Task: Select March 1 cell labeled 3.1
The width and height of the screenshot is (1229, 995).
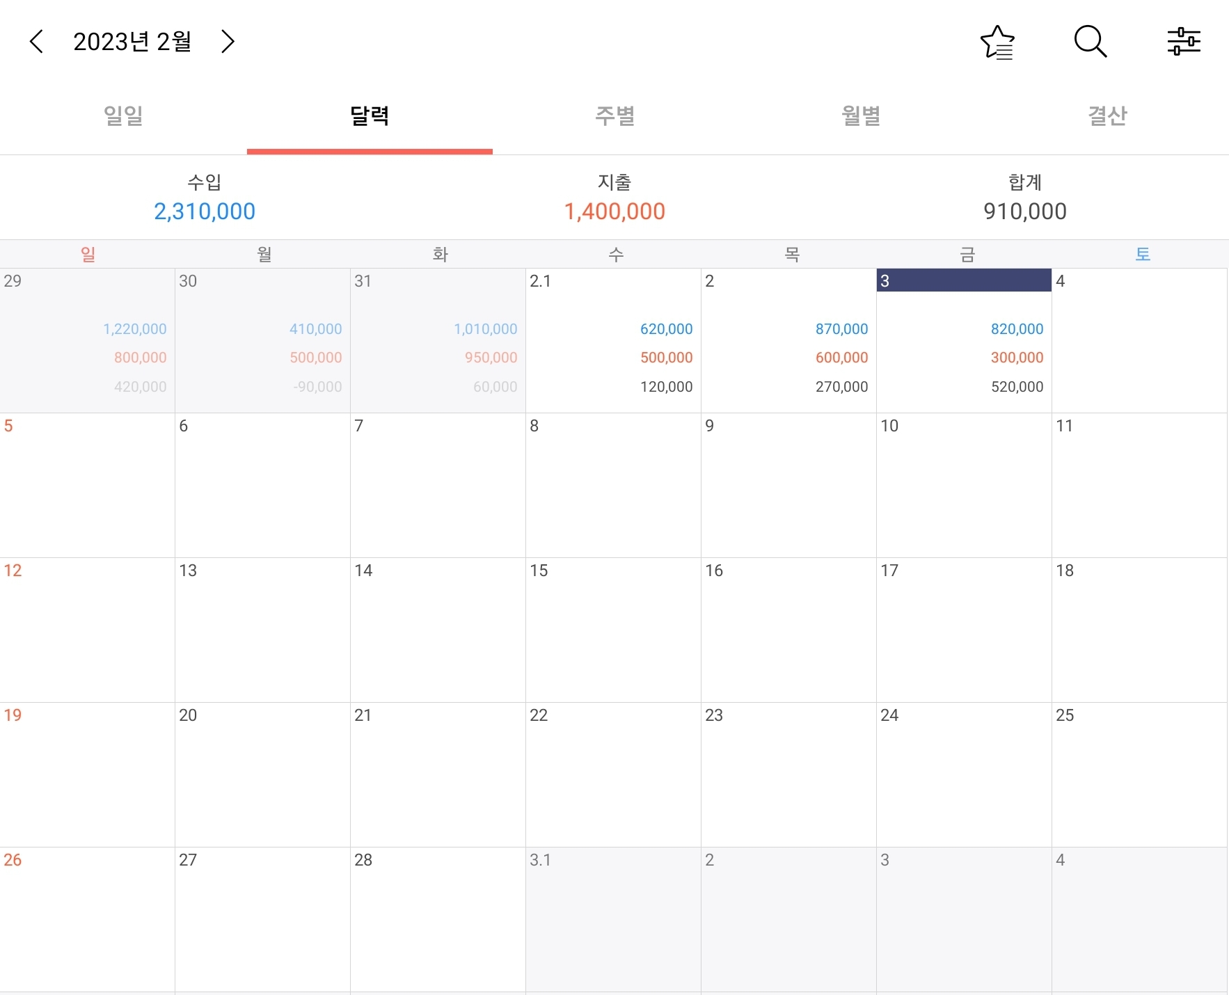Action: point(613,920)
